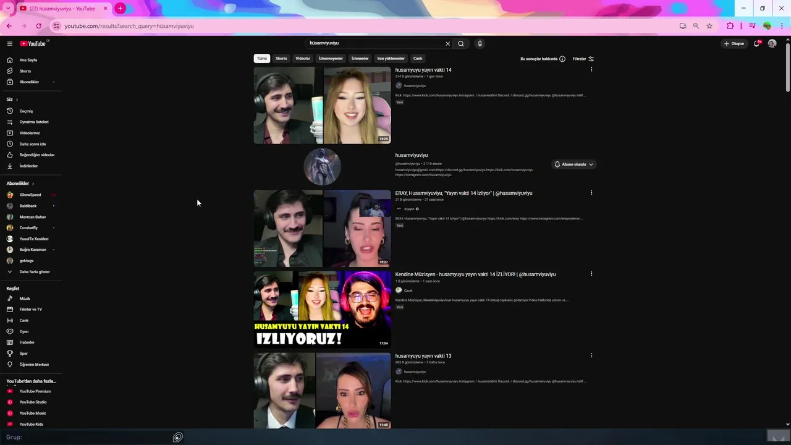Click the magnifier search button
This screenshot has height=445, width=791.
tap(460, 43)
